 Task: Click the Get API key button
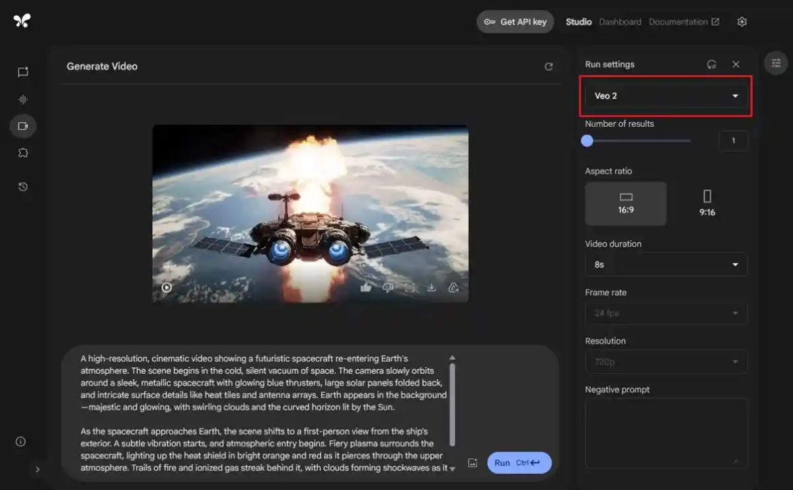pos(515,22)
